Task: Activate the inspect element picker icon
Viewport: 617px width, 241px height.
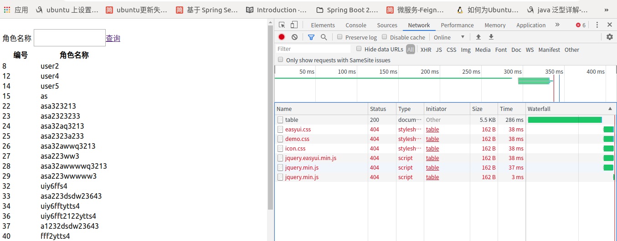Action: pos(282,25)
